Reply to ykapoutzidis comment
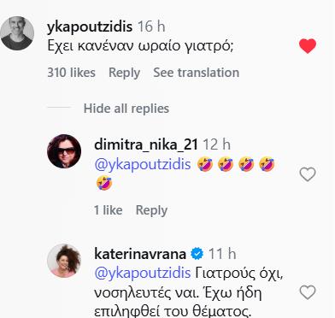Viewport: 335px width, 318px height. coord(124,73)
